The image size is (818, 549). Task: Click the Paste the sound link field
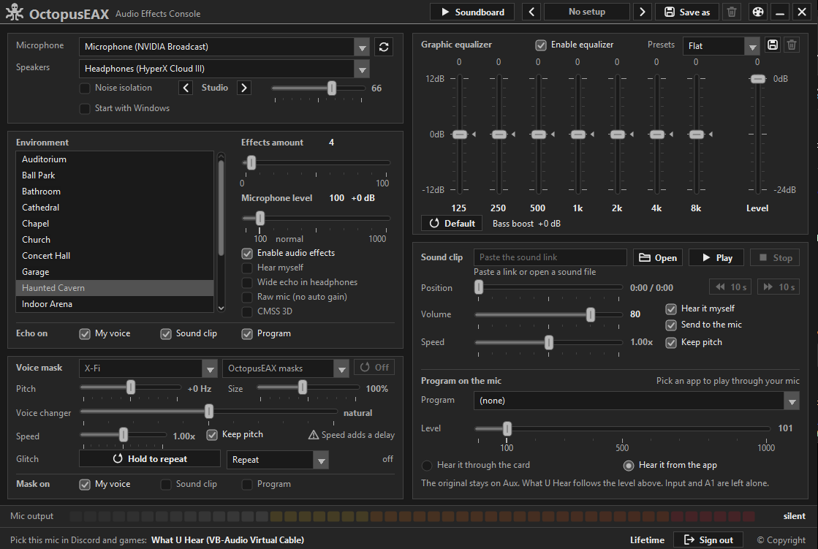(550, 257)
